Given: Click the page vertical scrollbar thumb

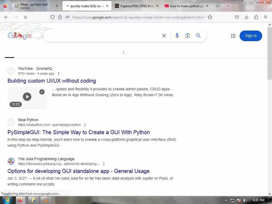Looking at the screenshot, I should click(x=270, y=53).
